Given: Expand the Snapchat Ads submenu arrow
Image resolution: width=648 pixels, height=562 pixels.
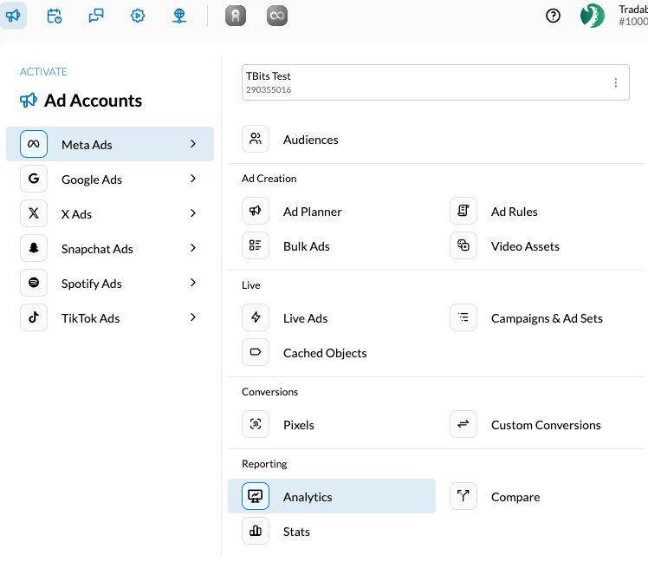Looking at the screenshot, I should coord(193,248).
